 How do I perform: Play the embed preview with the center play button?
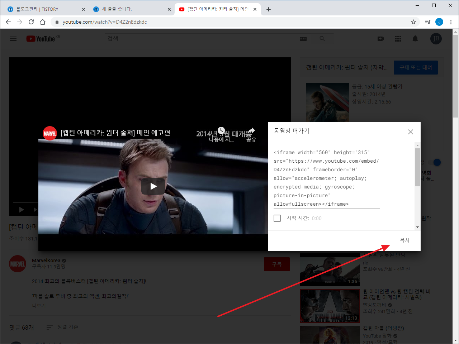153,186
